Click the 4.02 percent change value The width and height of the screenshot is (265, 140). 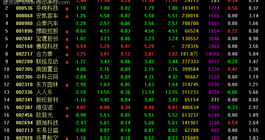click(x=81, y=107)
